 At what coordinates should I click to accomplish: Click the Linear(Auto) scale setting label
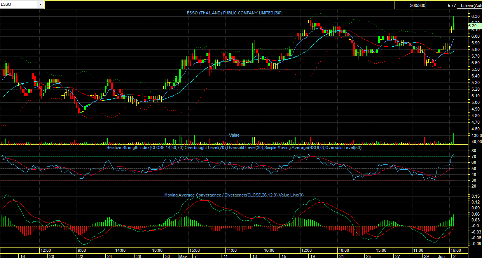[471, 5]
